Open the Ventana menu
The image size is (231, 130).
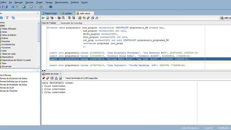[75, 3]
